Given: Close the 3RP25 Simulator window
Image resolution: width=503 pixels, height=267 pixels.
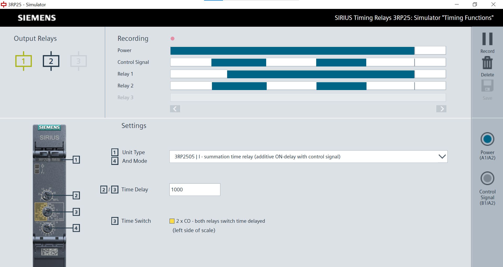Looking at the screenshot, I should [x=493, y=4].
